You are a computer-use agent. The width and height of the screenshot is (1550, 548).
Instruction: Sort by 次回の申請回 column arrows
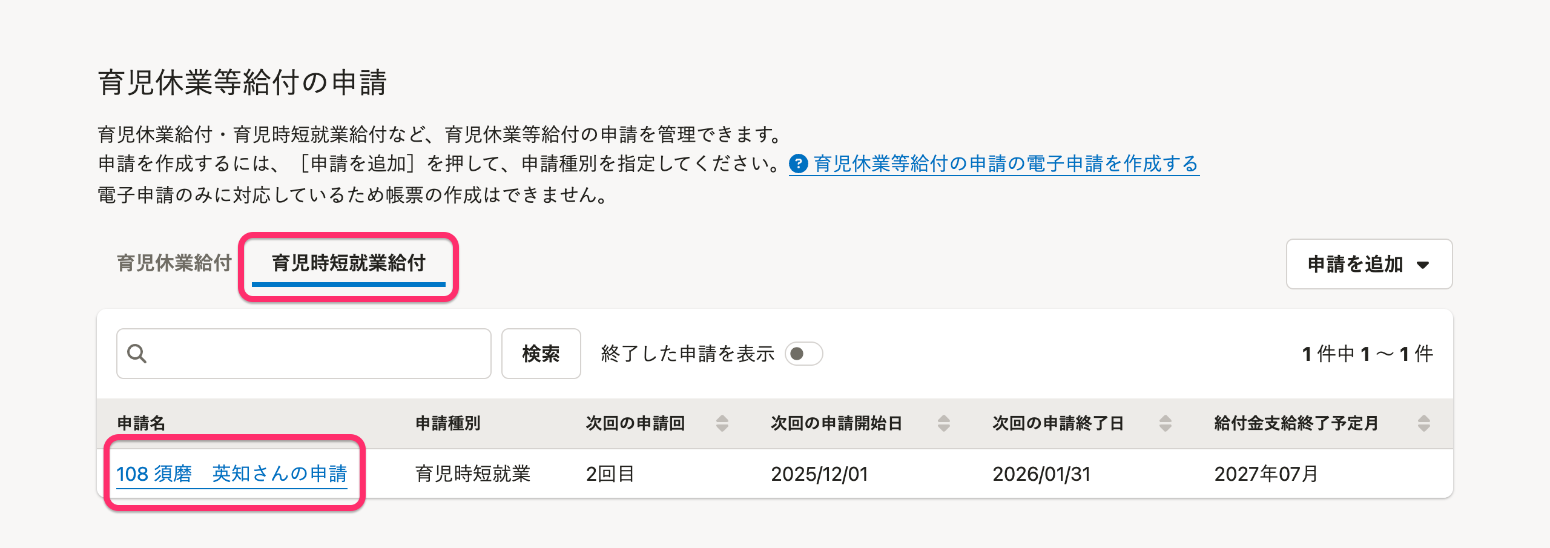coord(722,423)
